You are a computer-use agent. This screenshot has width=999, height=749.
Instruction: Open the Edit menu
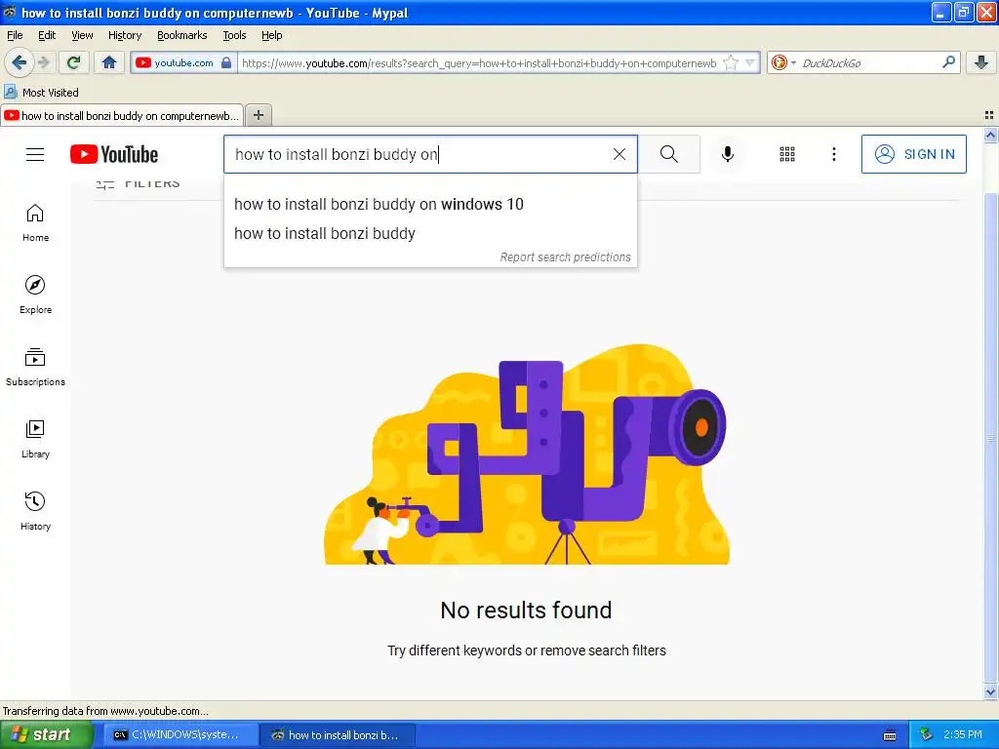47,35
